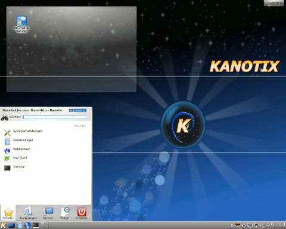Switch to the Rechner tab

click(48, 213)
